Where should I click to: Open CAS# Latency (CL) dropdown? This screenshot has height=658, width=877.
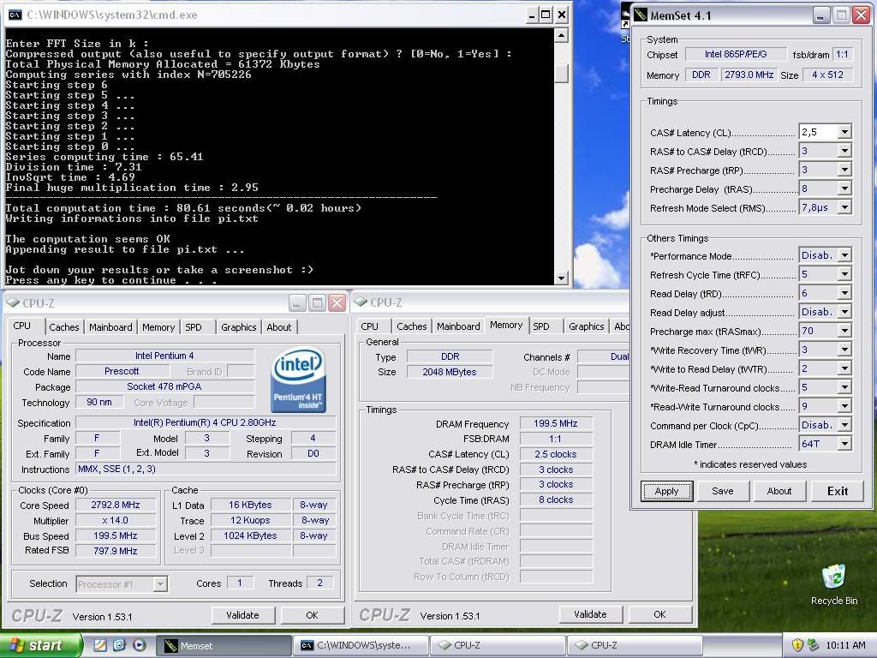pyautogui.click(x=844, y=132)
